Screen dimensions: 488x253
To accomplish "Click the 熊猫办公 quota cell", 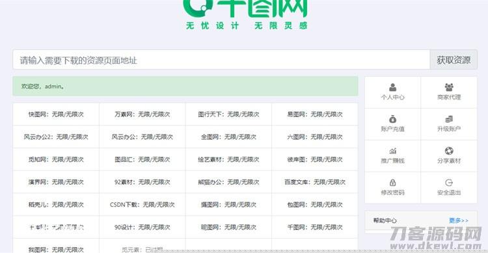I will (228, 181).
